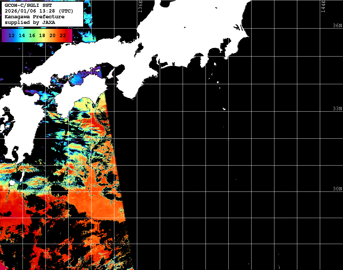Click the 144E longitude label

(323, 6)
